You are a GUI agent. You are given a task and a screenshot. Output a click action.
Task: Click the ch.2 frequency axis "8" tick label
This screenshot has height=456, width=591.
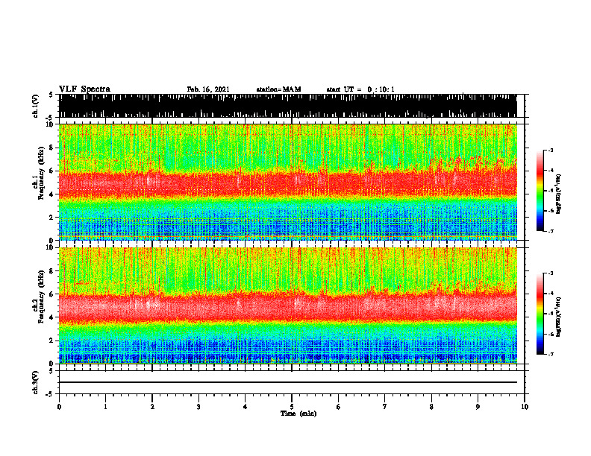pos(52,271)
